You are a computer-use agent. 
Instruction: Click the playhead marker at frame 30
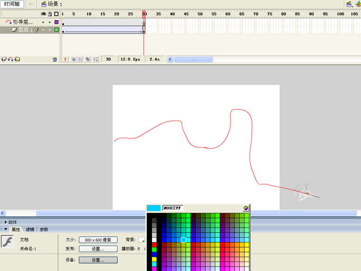click(x=144, y=14)
